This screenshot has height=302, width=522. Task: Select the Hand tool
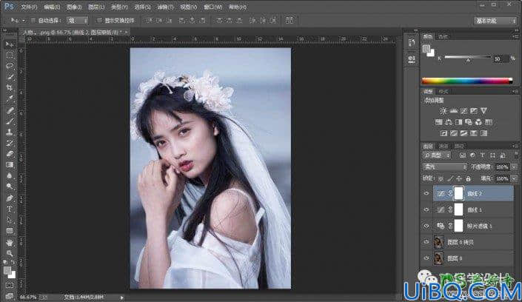point(10,242)
